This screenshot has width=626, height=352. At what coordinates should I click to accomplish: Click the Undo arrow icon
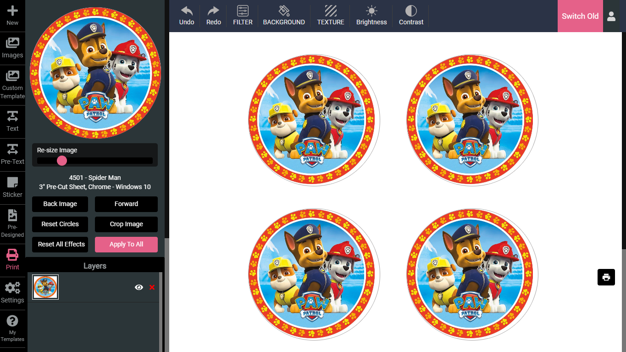187,11
